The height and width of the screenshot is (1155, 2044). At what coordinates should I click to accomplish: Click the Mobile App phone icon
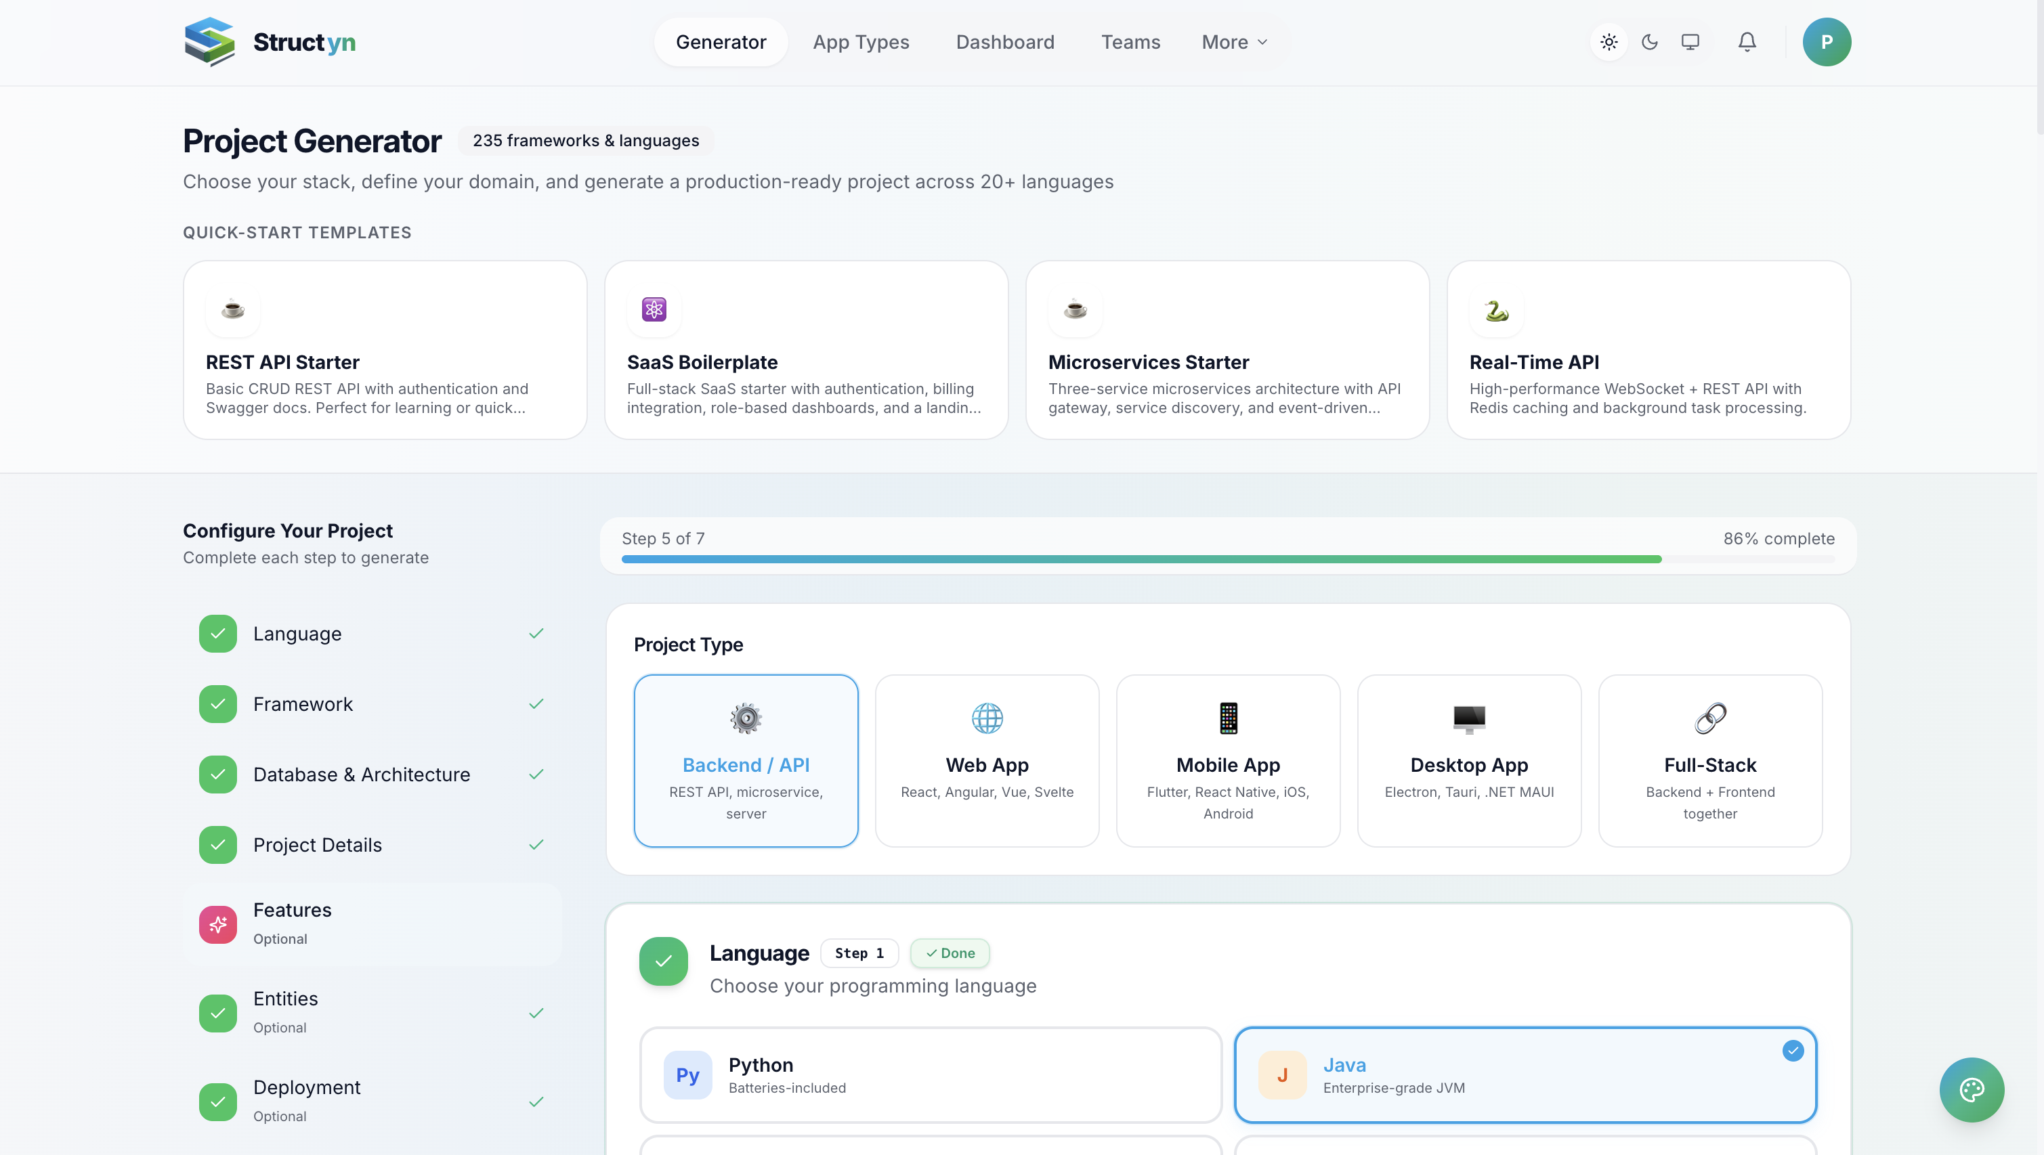click(1229, 719)
